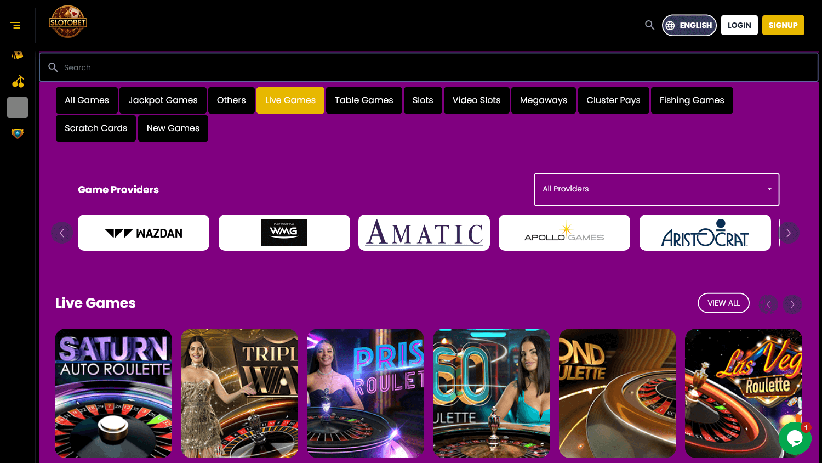Viewport: 822px width, 463px height.
Task: Advance providers with the right chevron
Action: pos(789,233)
